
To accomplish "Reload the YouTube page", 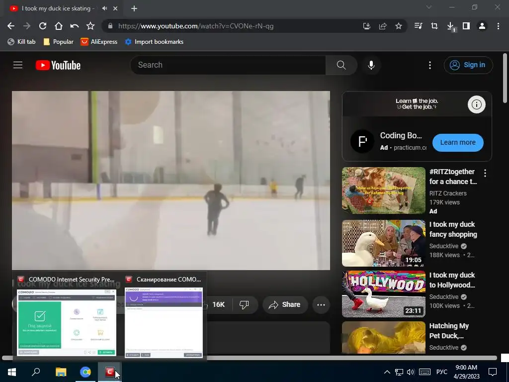I will [x=43, y=26].
